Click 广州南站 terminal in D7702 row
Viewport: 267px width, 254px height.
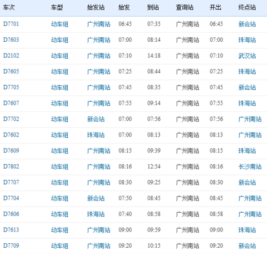pos(250,119)
